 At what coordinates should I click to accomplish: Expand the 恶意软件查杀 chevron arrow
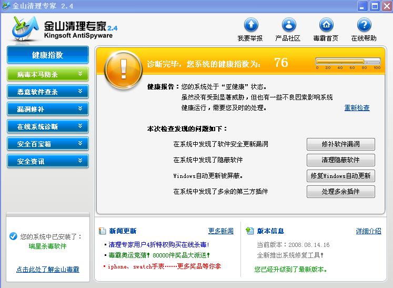click(80, 91)
